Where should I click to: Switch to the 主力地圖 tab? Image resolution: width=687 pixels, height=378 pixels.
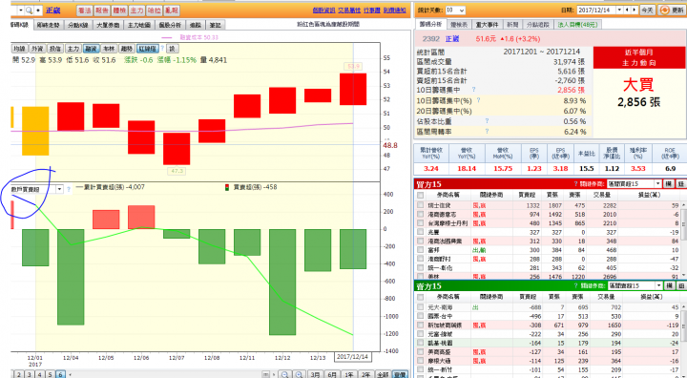pos(139,25)
